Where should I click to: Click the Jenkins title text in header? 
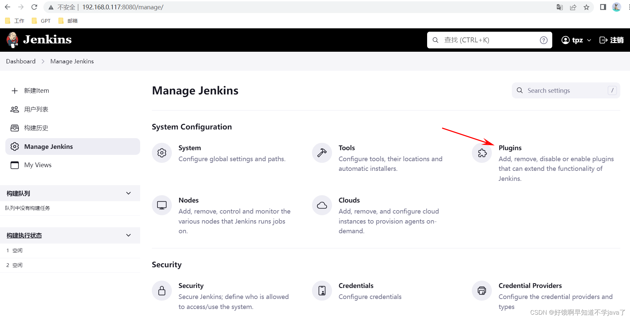47,40
